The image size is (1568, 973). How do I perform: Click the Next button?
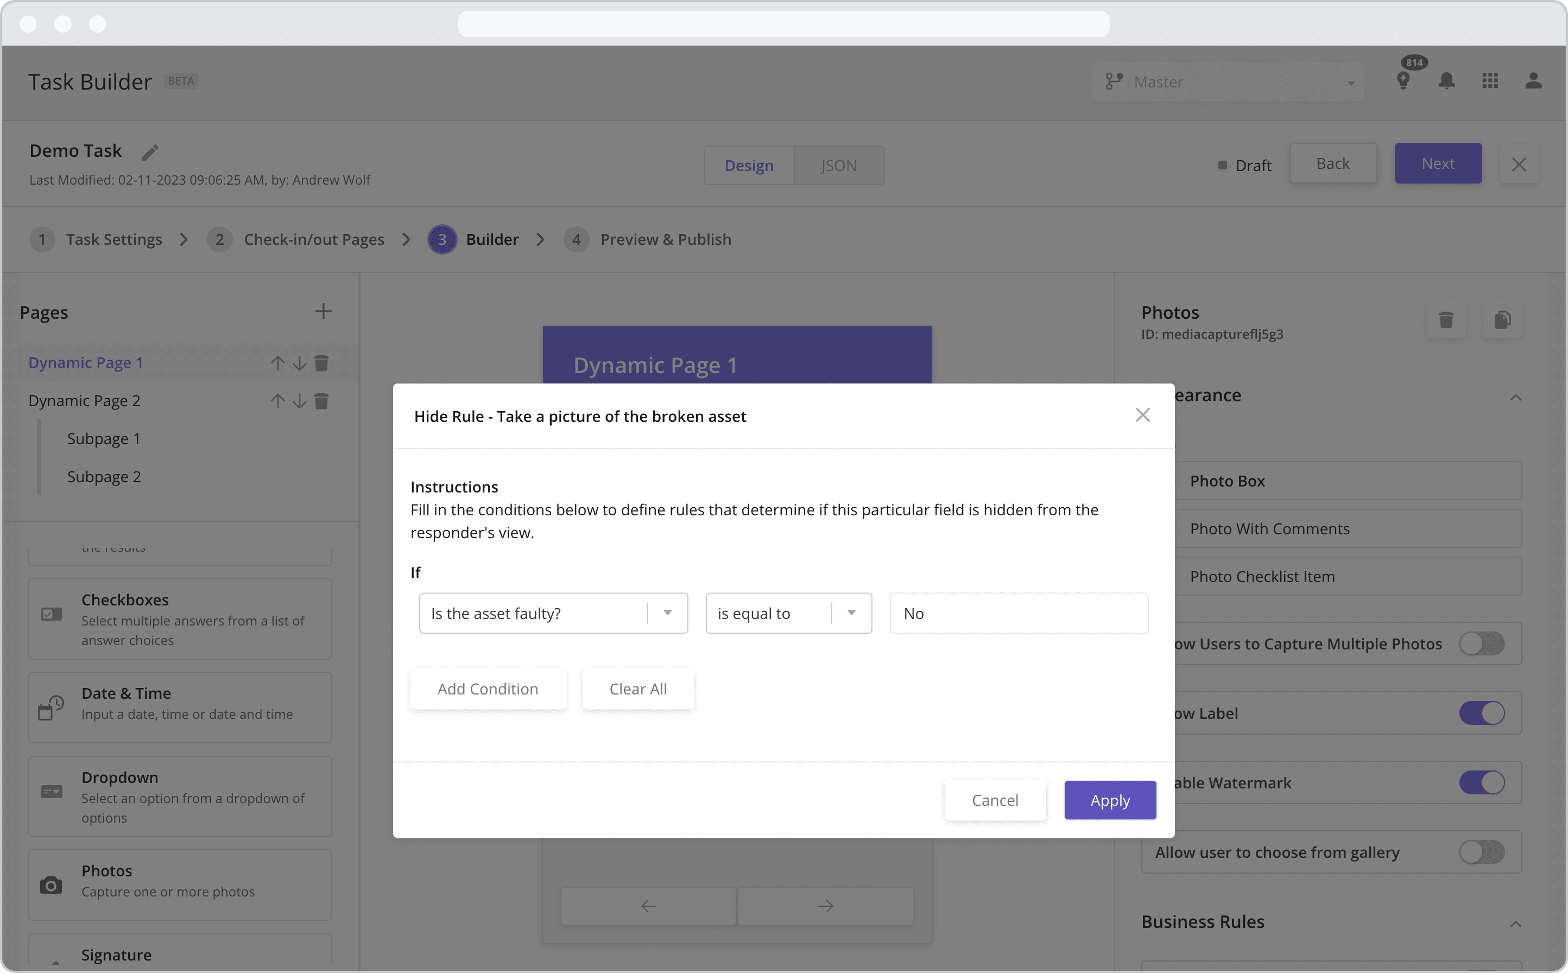coord(1438,163)
